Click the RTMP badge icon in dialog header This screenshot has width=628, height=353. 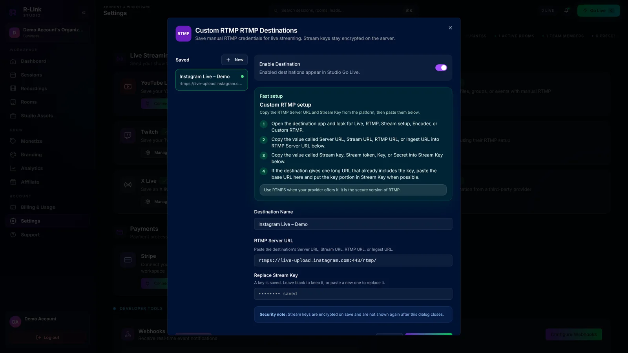pyautogui.click(x=183, y=34)
